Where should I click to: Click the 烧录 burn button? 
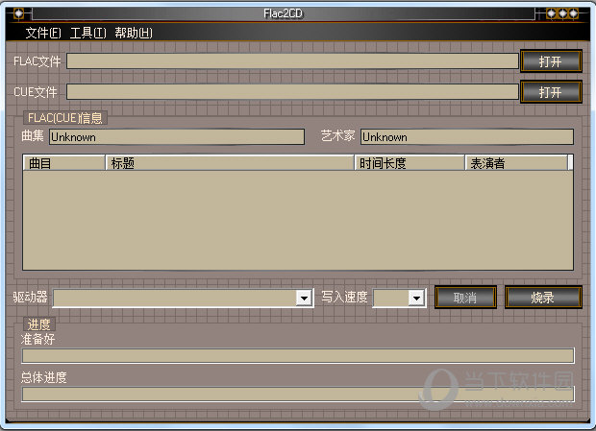tap(543, 298)
